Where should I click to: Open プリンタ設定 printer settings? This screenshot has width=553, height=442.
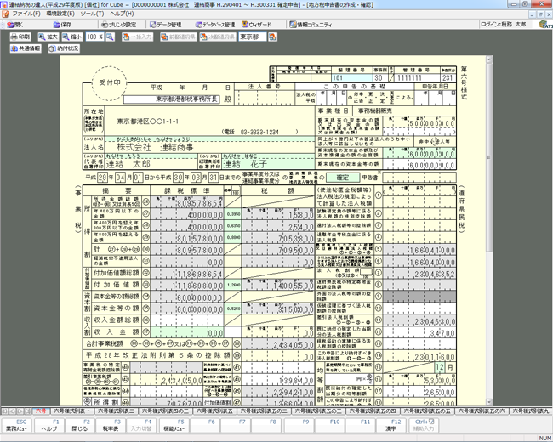point(118,25)
